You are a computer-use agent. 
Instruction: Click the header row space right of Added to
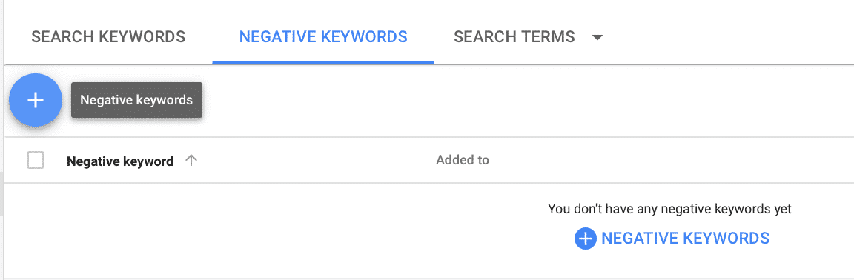[671, 160]
